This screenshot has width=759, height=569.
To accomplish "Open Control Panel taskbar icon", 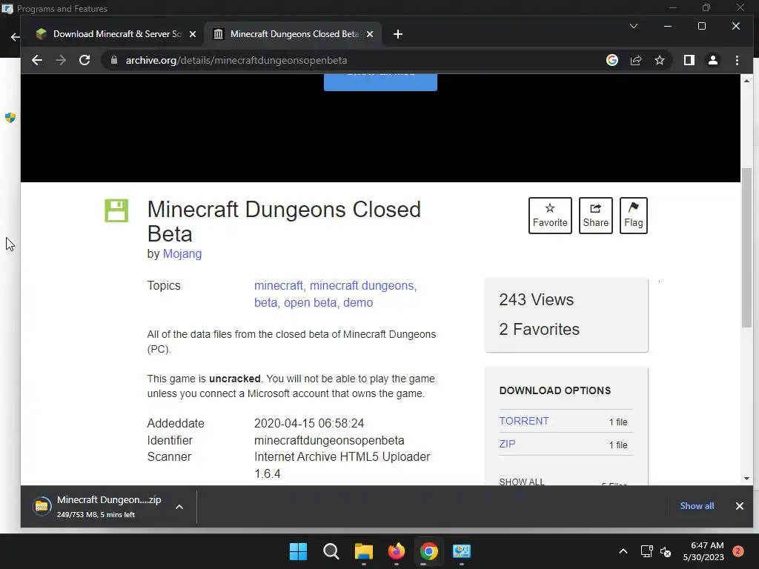I will [x=461, y=551].
